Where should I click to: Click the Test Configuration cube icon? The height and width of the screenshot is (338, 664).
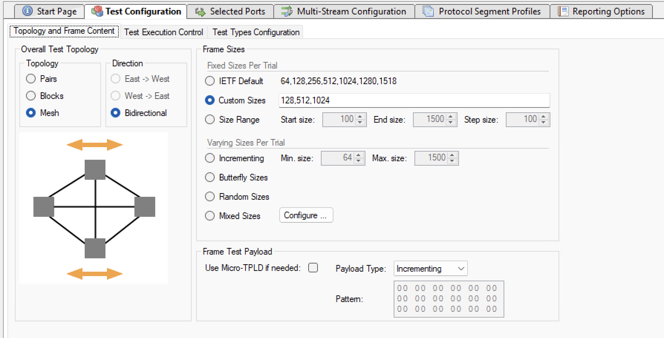(97, 11)
